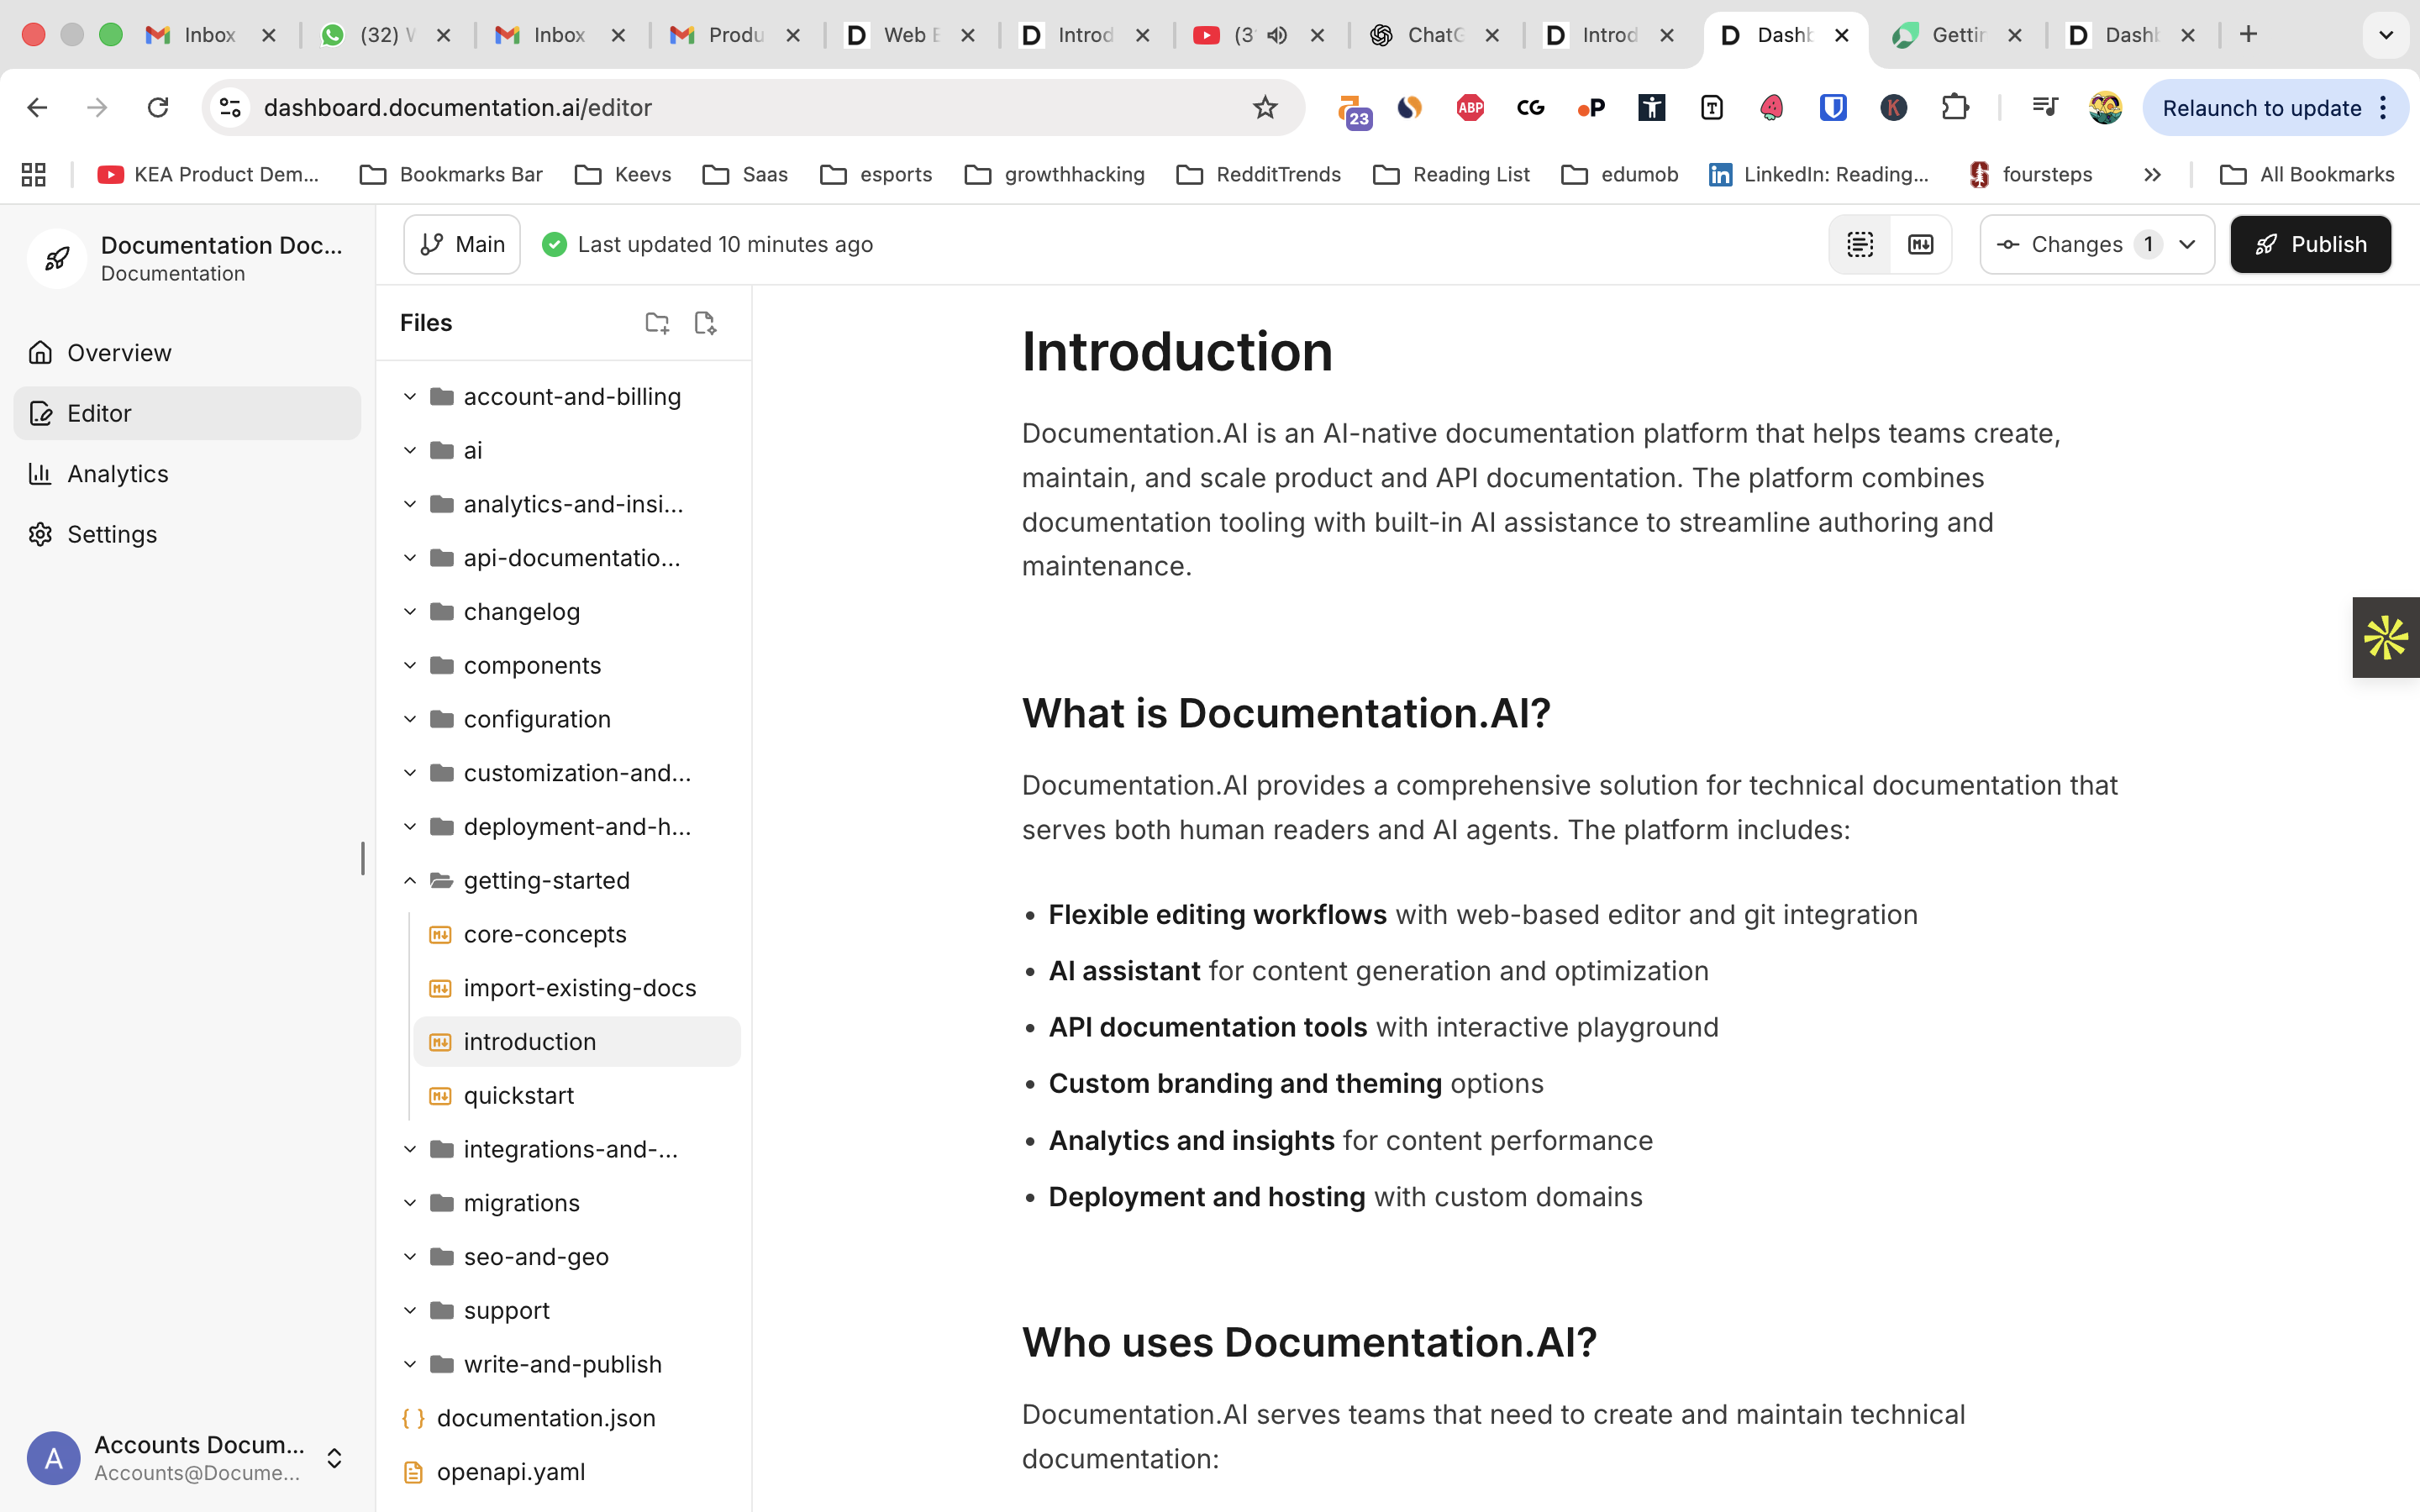2420x1512 pixels.
Task: Open the apps grid icon near bookmarks bar
Action: coord(33,174)
